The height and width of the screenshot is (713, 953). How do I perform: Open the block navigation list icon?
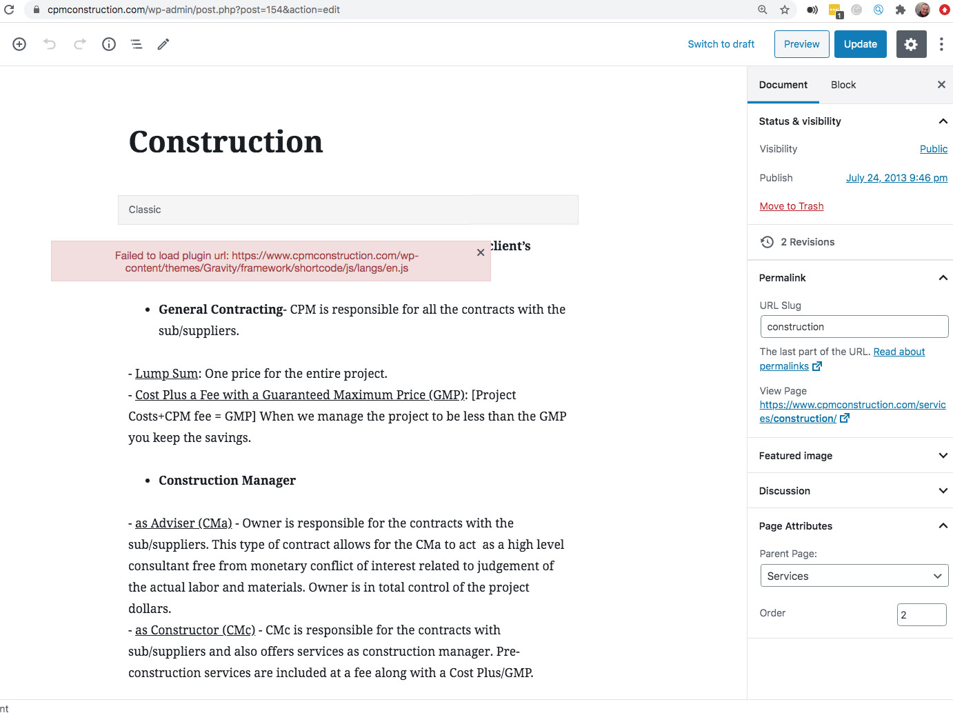(x=137, y=44)
